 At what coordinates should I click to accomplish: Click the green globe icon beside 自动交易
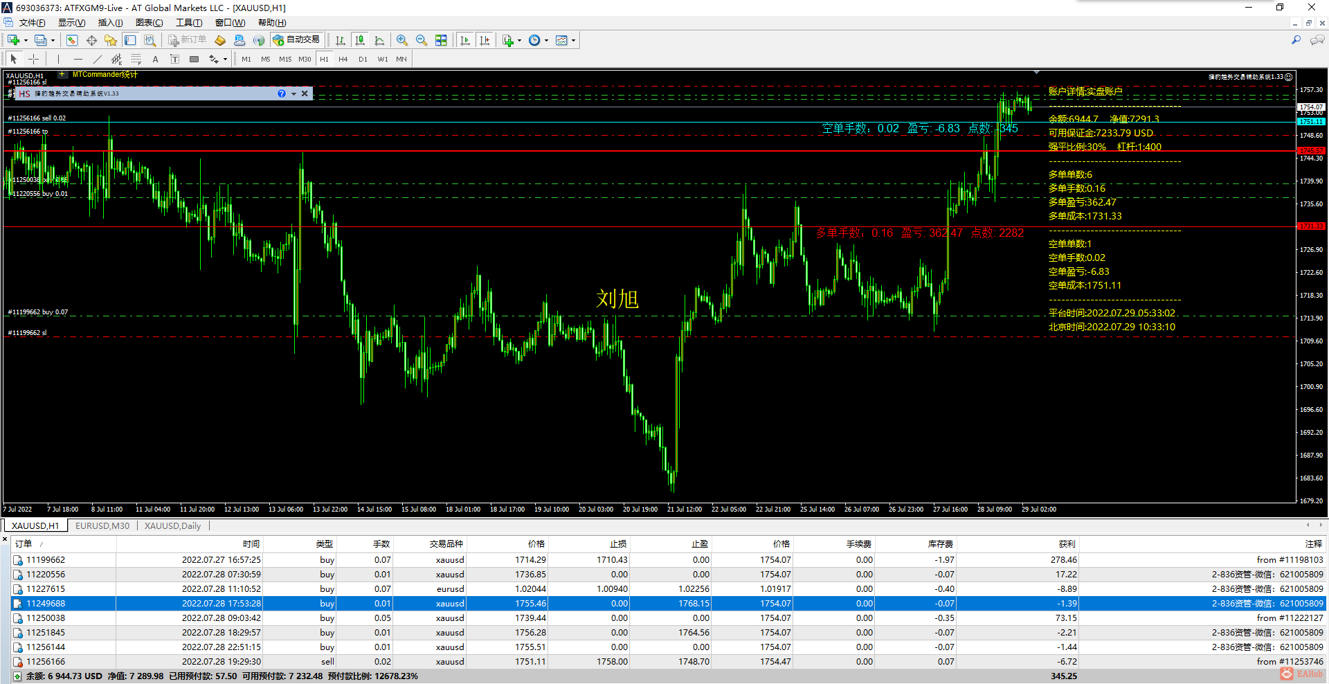point(259,40)
